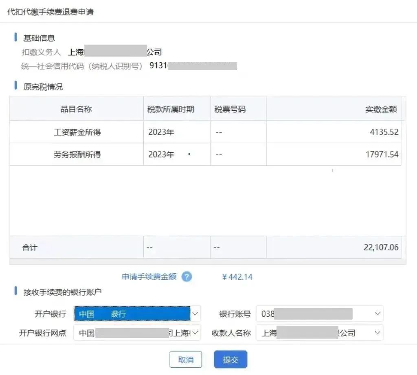The width and height of the screenshot is (417, 375).
Task: Click the 税款所属时期 column header
Action: click(x=171, y=109)
